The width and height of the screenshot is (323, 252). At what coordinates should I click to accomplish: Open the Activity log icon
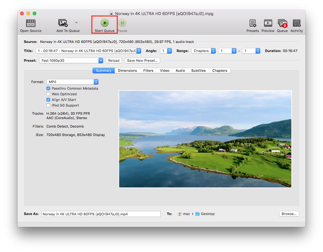point(296,23)
